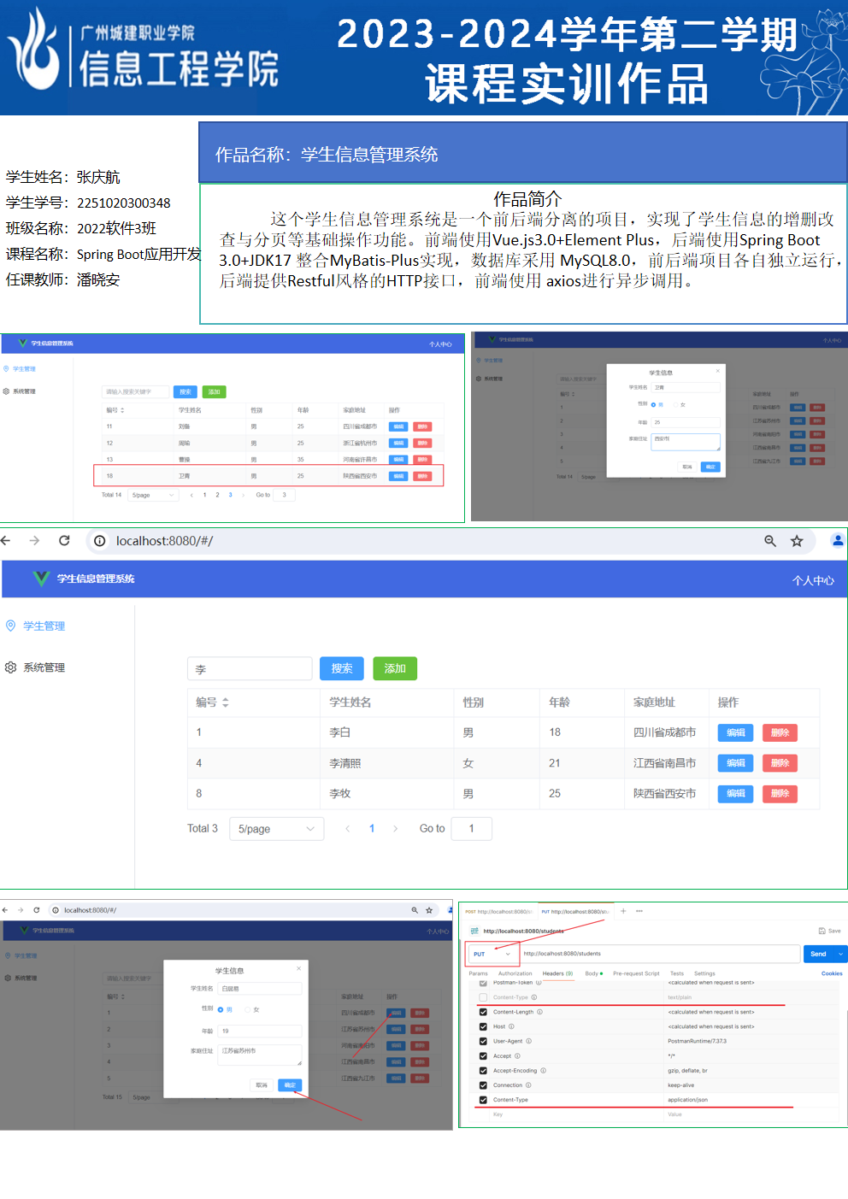Screen dimensions: 848x1199
Task: Select the 女 radio button in 白居易 dialog
Action: 249,1010
